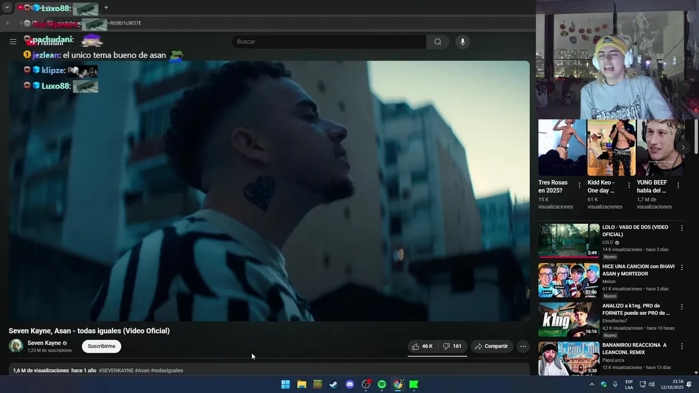Open Seven Kayne channel avatar

coord(16,346)
